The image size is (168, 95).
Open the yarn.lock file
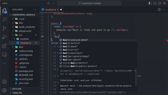click(24, 83)
